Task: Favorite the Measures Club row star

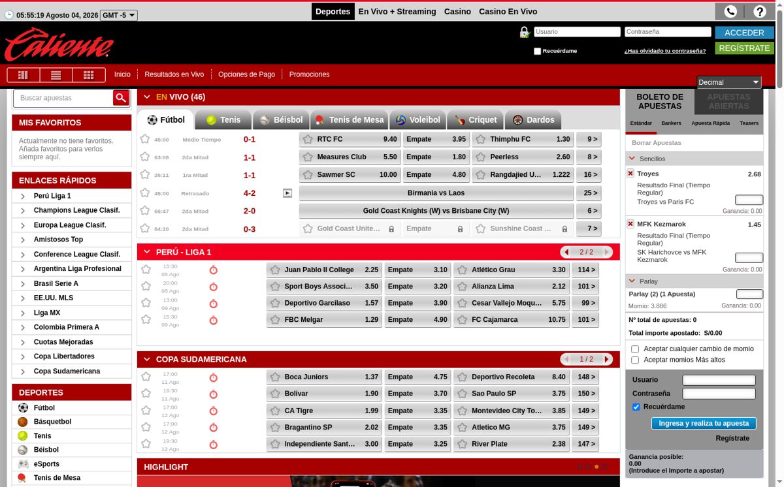Action: pyautogui.click(x=145, y=157)
